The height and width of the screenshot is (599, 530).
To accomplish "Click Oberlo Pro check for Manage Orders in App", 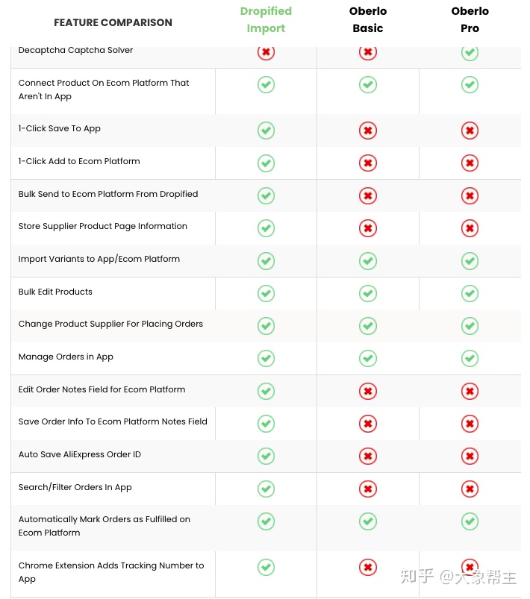I will [x=470, y=359].
